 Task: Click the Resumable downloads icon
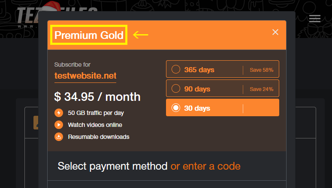coord(59,137)
